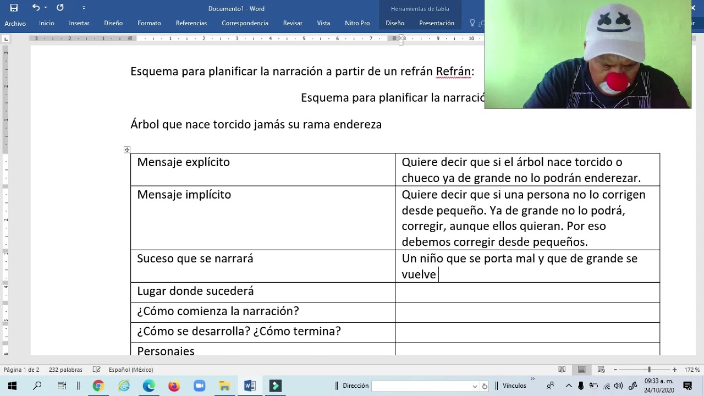The width and height of the screenshot is (704, 396).
Task: Undo the last action in Word
Action: click(36, 8)
